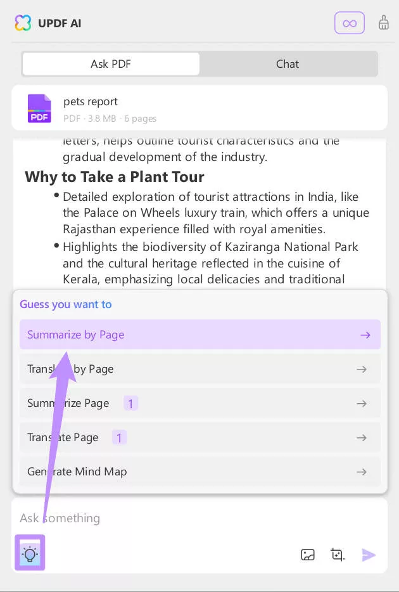The image size is (399, 592).
Task: Switch to the Chat tab
Action: (288, 64)
